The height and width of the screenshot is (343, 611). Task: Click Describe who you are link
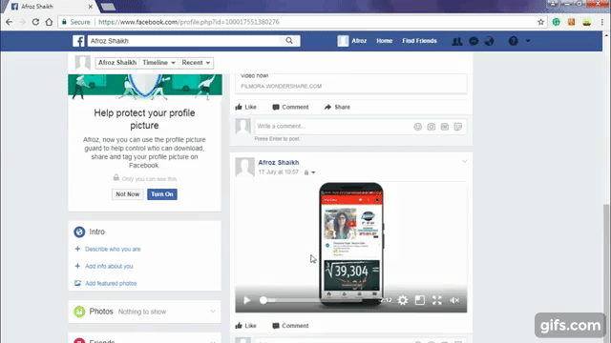click(113, 249)
